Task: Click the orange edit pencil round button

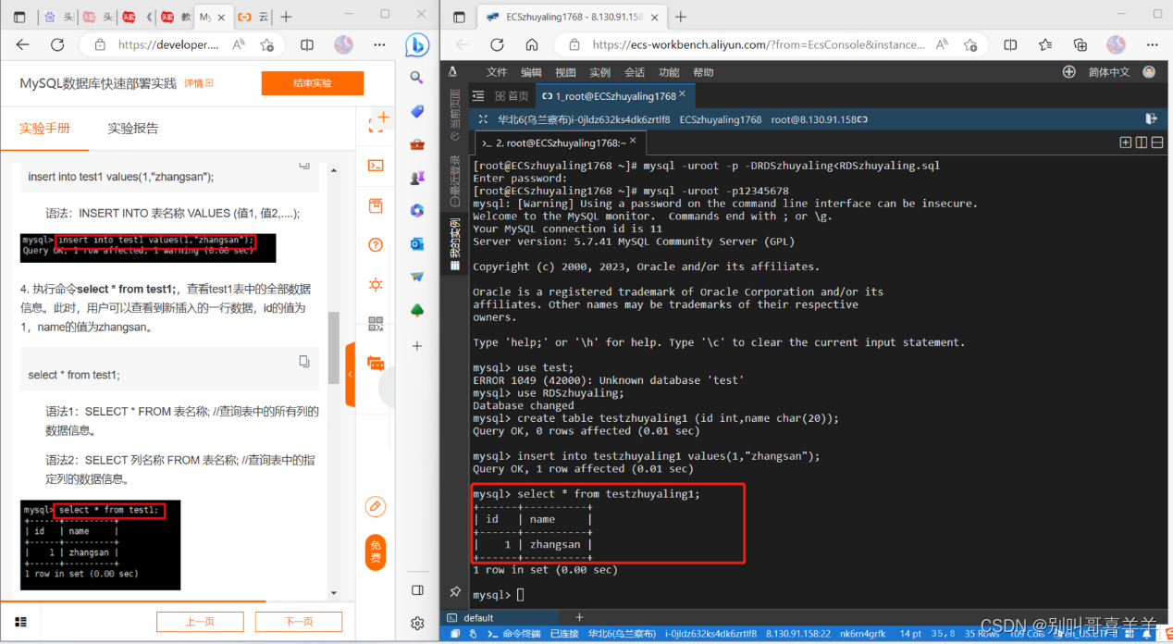Action: point(375,506)
